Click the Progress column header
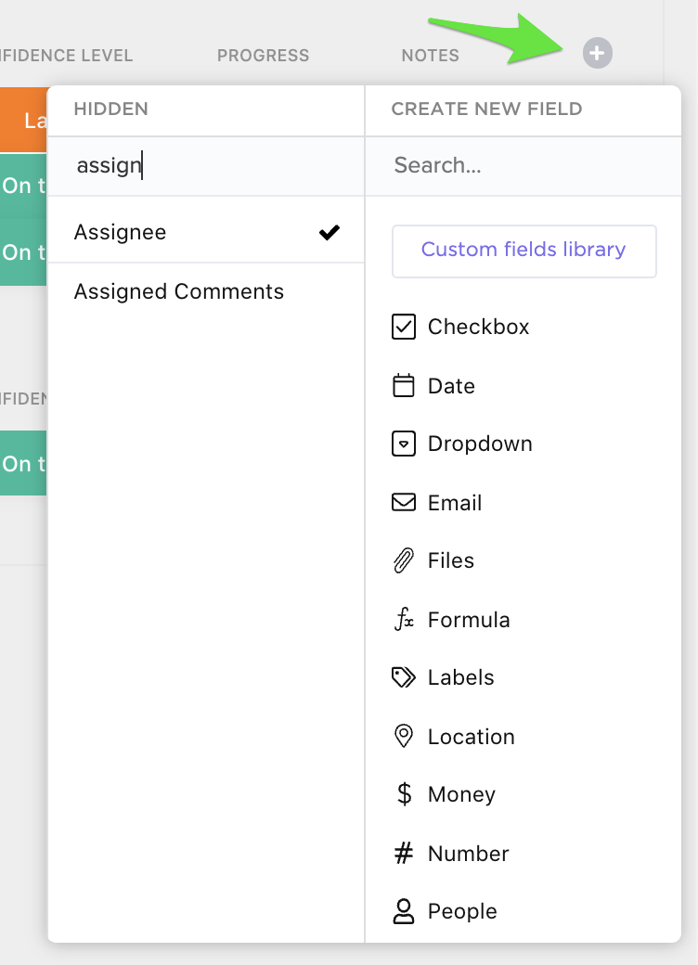698x965 pixels. pos(263,56)
